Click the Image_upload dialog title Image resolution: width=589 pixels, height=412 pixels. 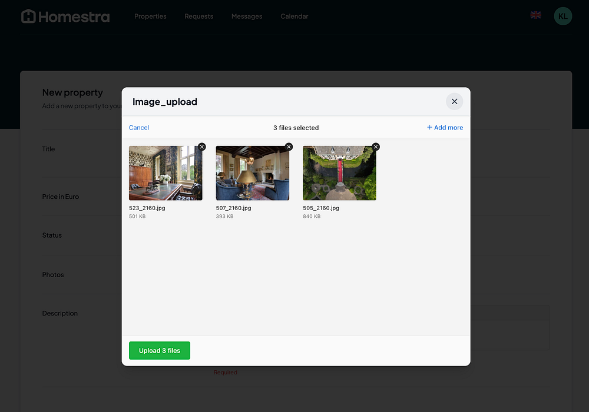165,102
